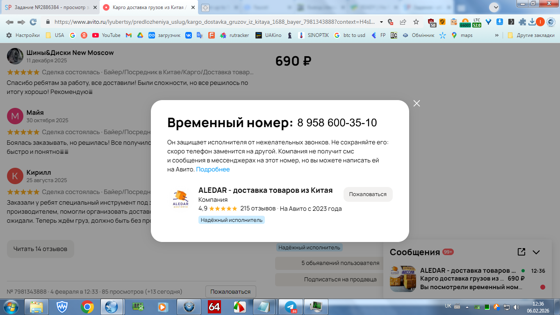
Task: Open UAKino bookmark
Action: coord(269,35)
